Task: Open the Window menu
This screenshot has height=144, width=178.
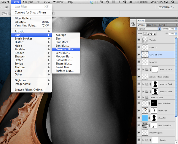Action: (58, 2)
